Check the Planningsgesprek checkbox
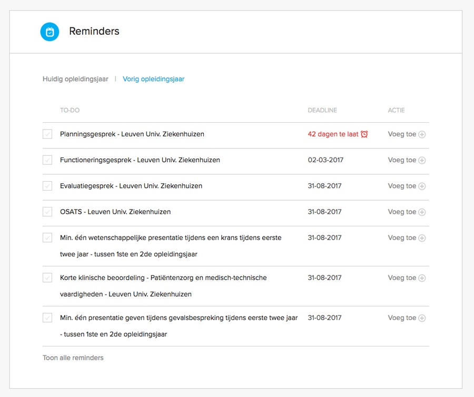The image size is (474, 397). [x=47, y=134]
